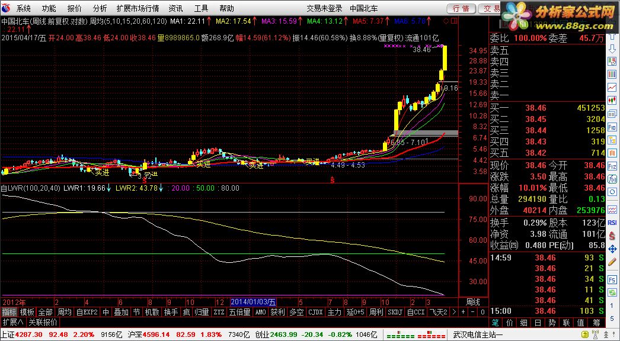Image resolution: width=620 pixels, height=341 pixels.
Task: Click the 0 button after indicator tabs
Action: [482, 312]
